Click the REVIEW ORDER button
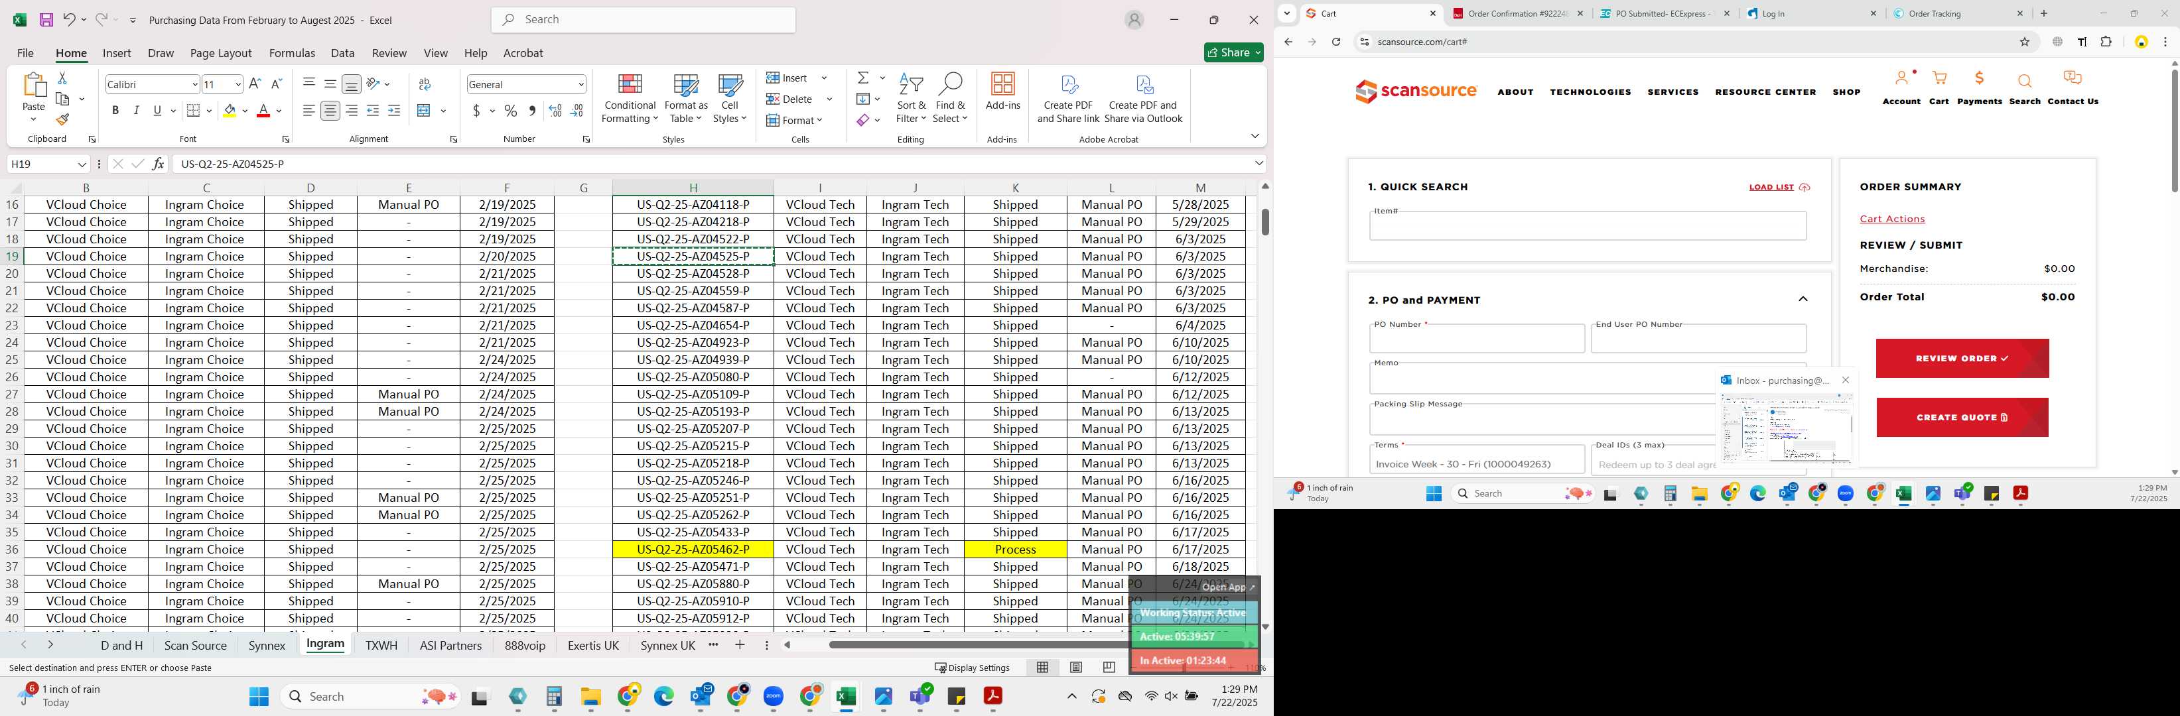 1962,359
